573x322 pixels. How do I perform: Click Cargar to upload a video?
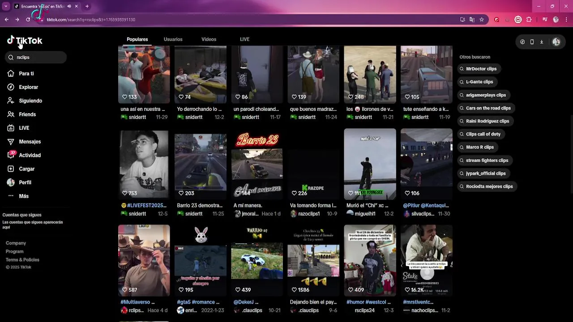point(21,169)
